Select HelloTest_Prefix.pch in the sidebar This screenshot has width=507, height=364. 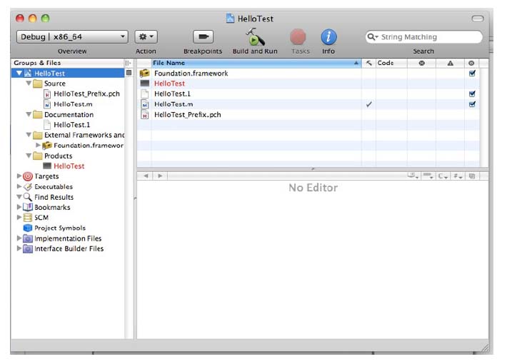(86, 93)
